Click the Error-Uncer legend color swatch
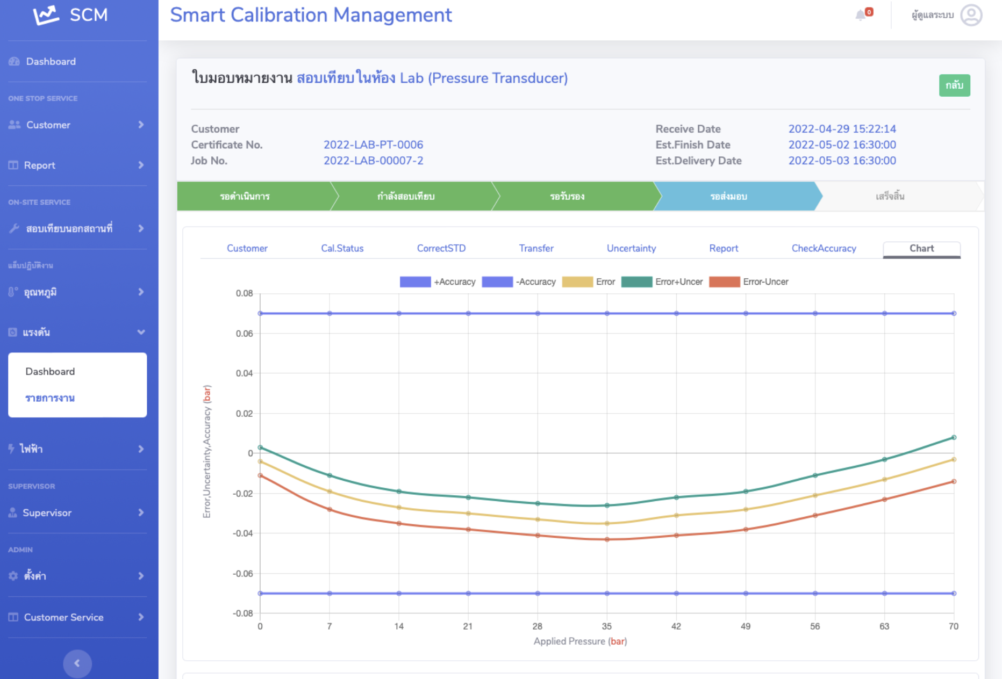The image size is (1002, 679). pyautogui.click(x=724, y=281)
